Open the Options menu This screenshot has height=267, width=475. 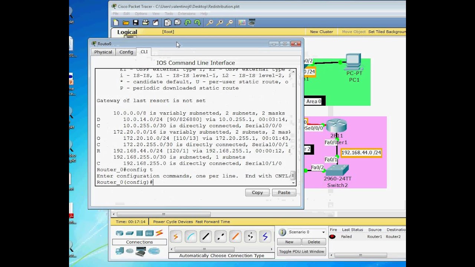(x=141, y=14)
